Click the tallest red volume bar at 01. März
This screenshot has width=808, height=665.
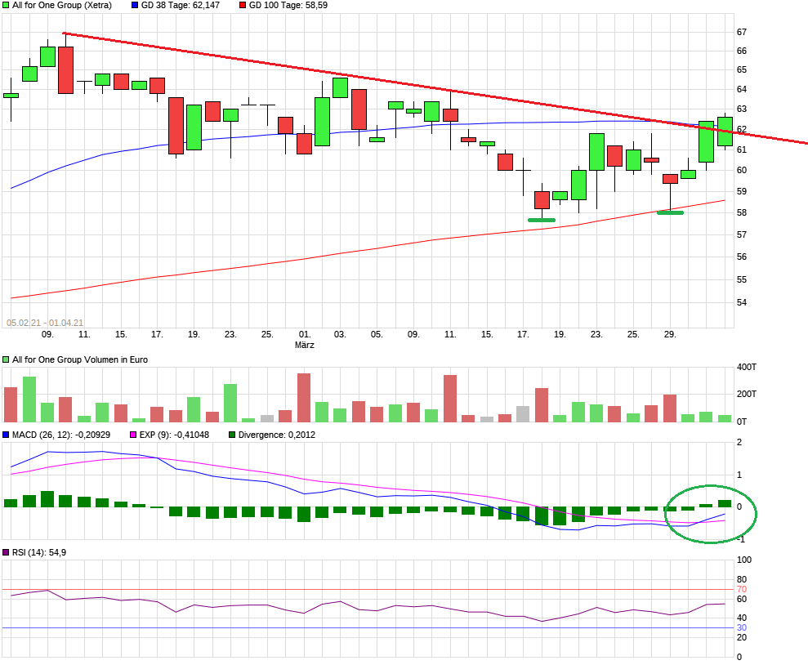[304, 398]
